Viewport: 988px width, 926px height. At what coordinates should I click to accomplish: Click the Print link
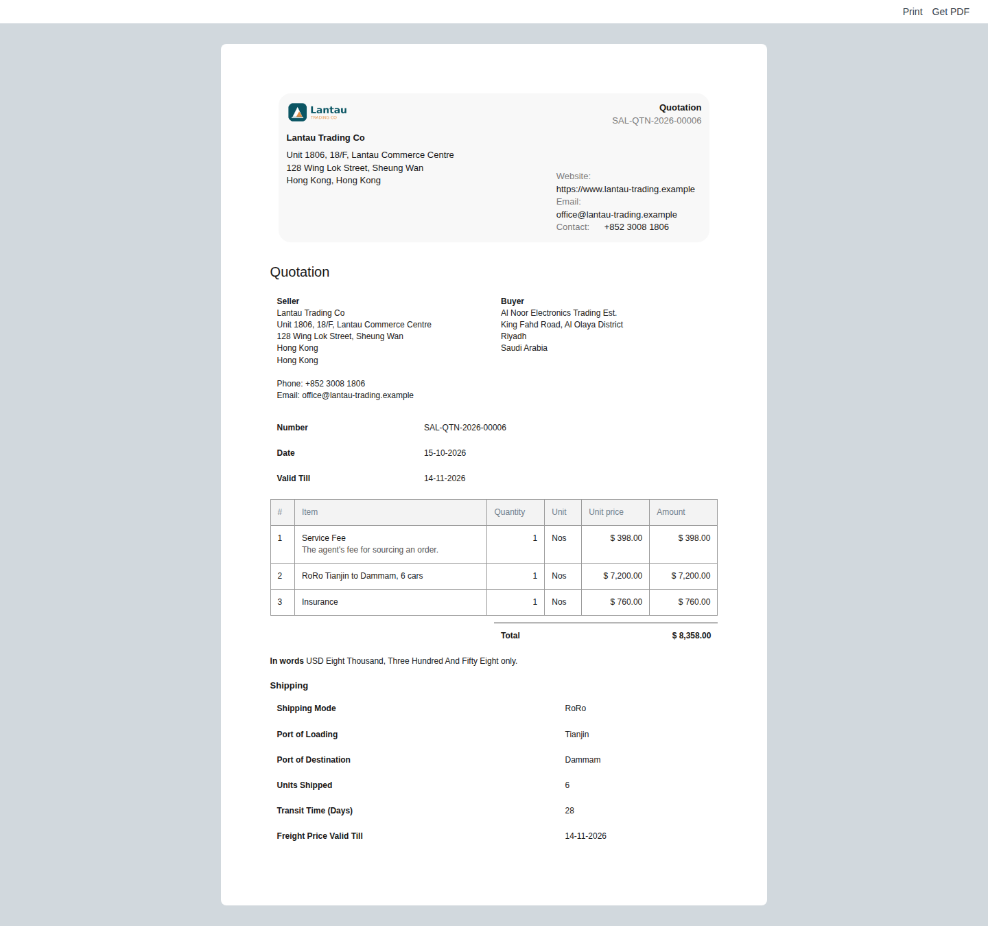tap(912, 12)
